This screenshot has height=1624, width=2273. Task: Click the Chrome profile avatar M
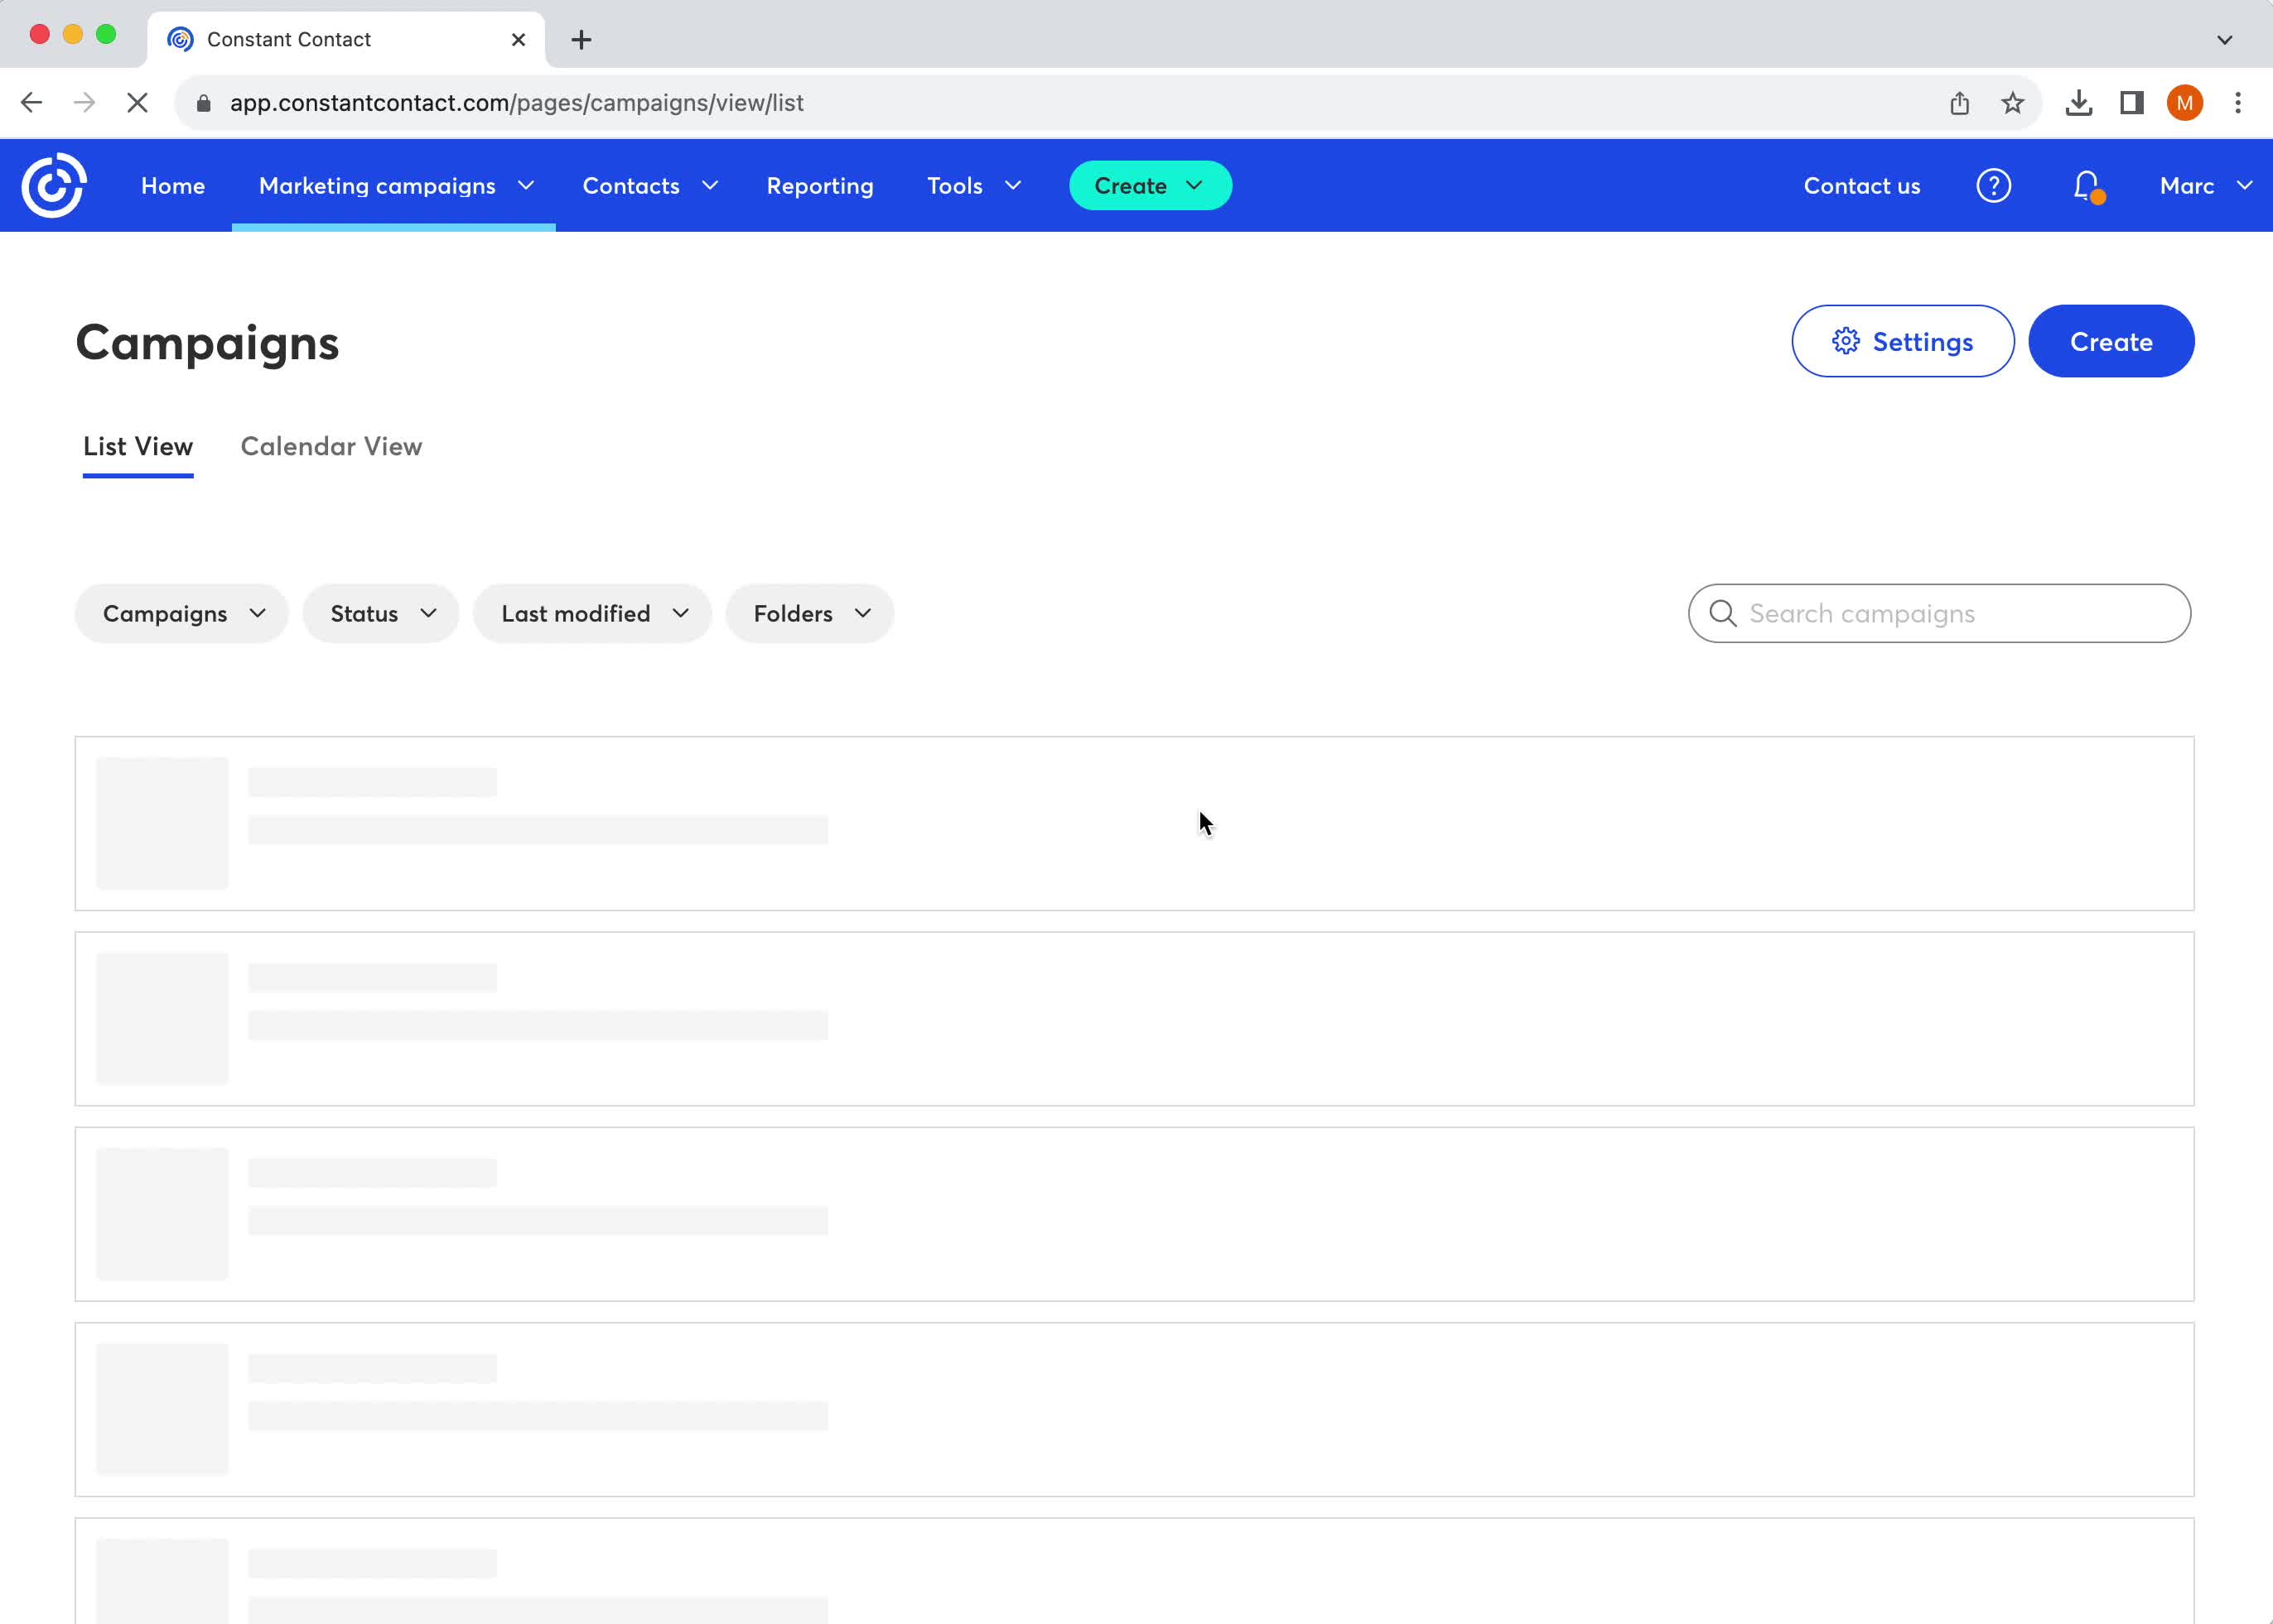(x=2184, y=103)
